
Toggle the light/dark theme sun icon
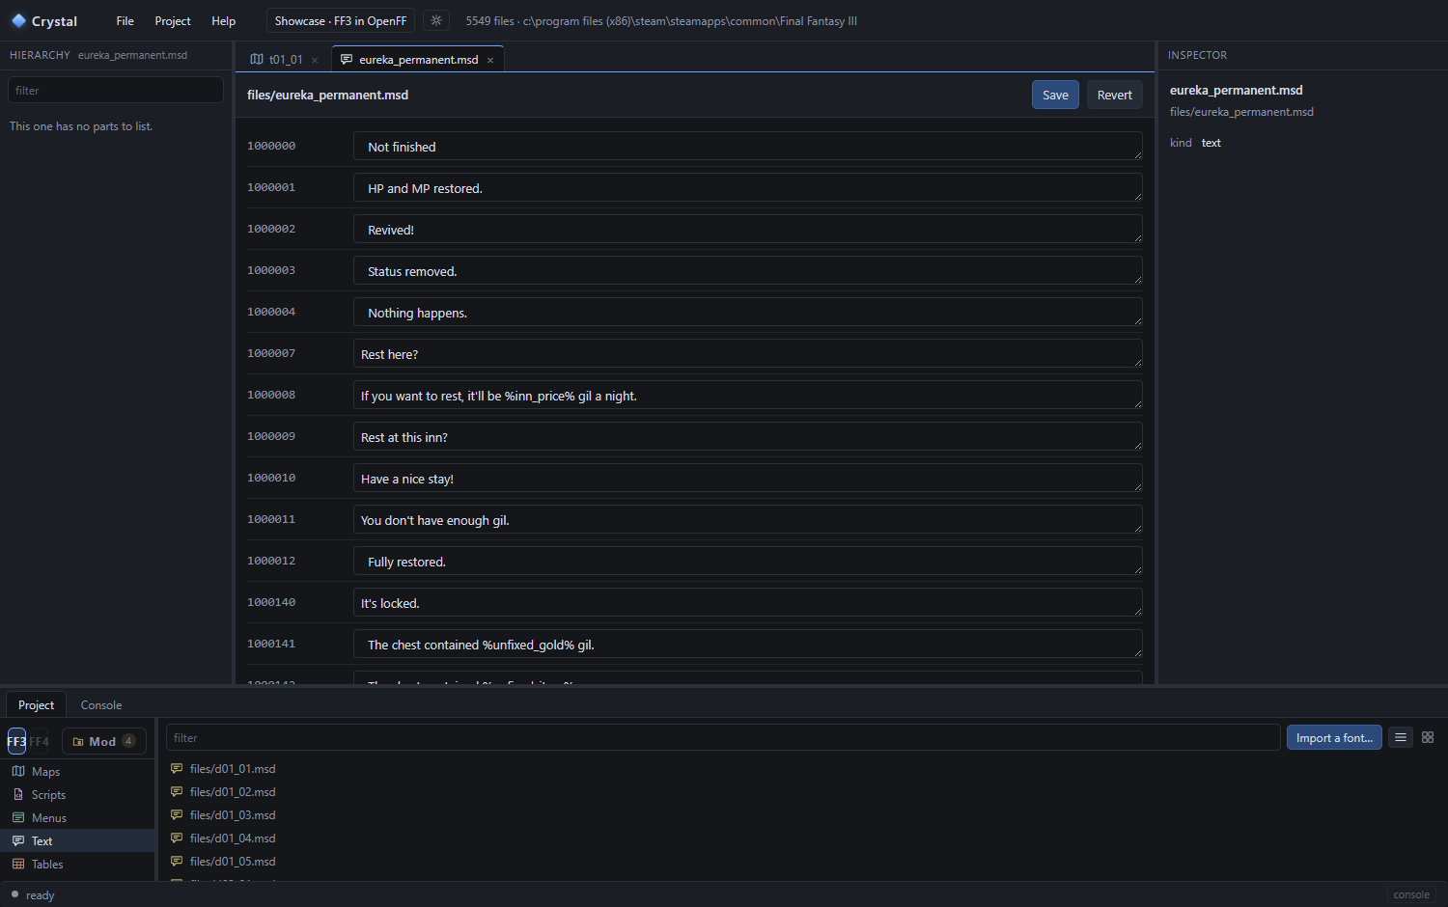pos(436,20)
